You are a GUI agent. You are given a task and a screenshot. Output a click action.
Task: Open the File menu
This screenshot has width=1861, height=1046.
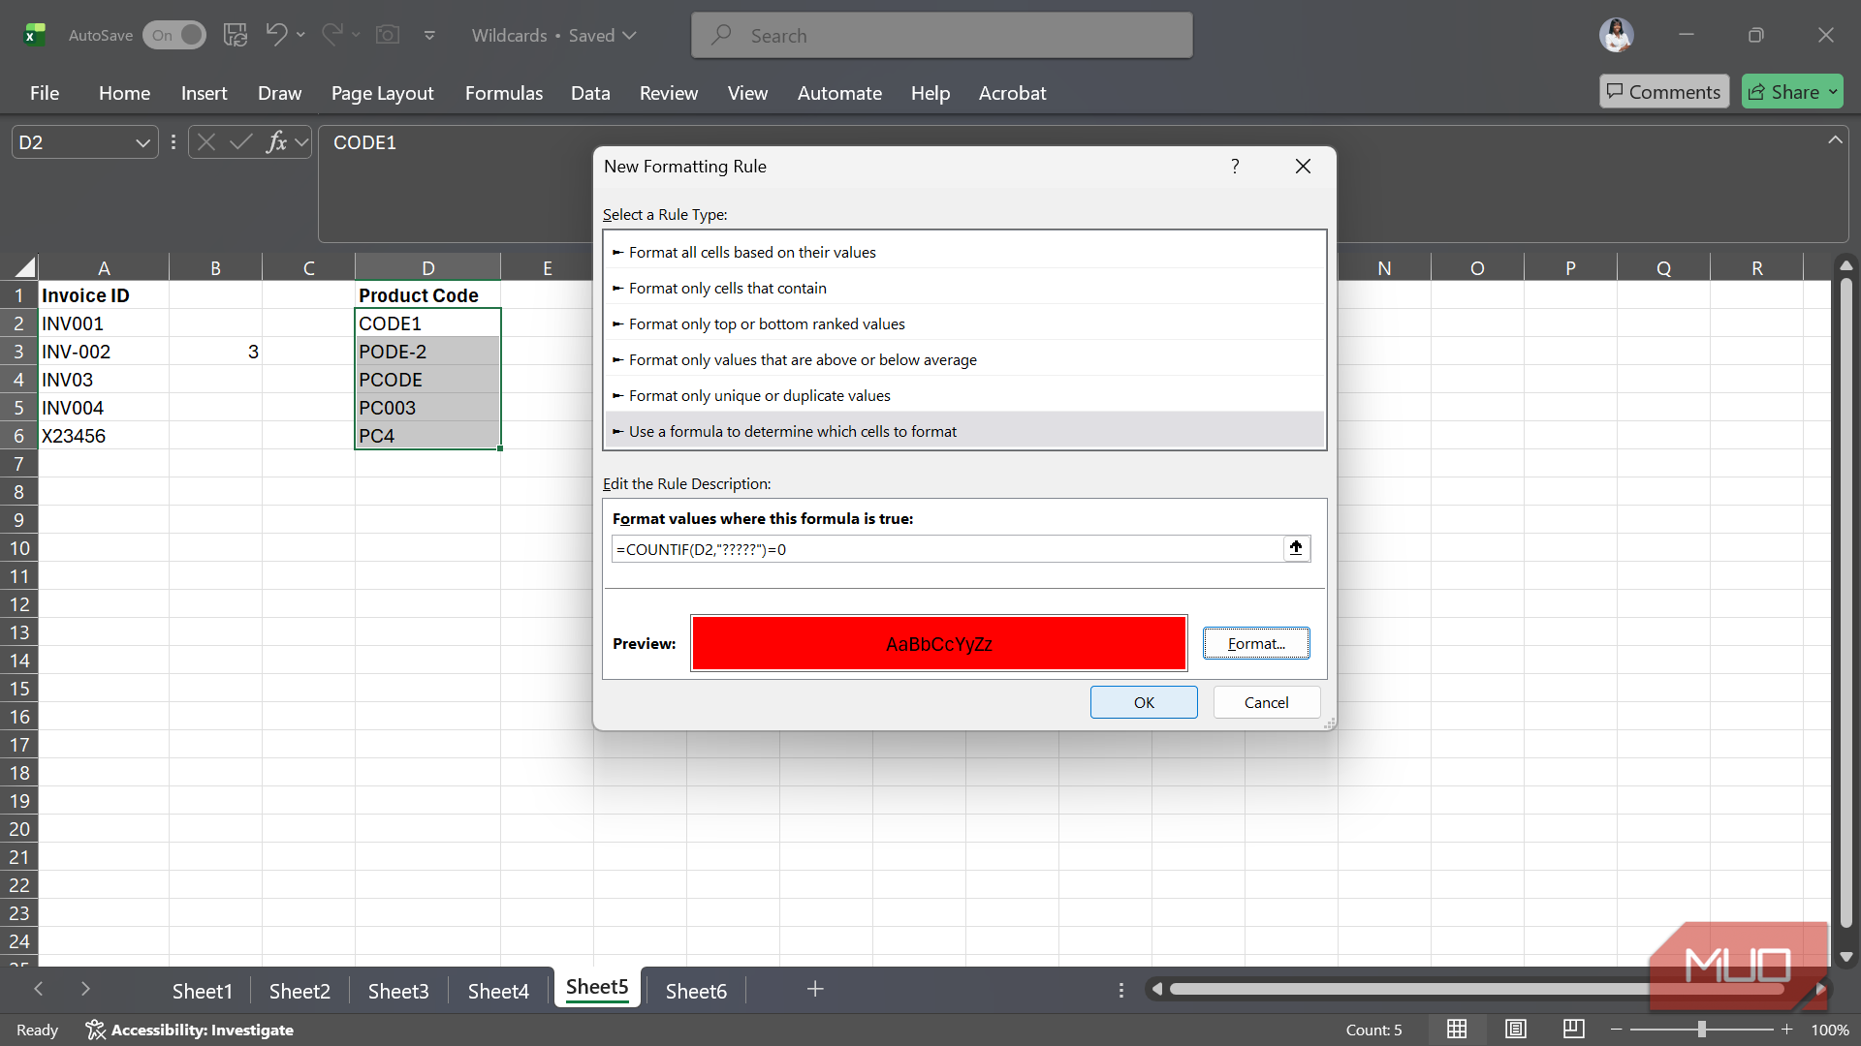point(45,93)
